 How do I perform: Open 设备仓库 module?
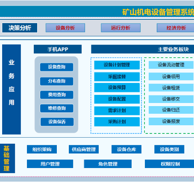(x=126, y=149)
